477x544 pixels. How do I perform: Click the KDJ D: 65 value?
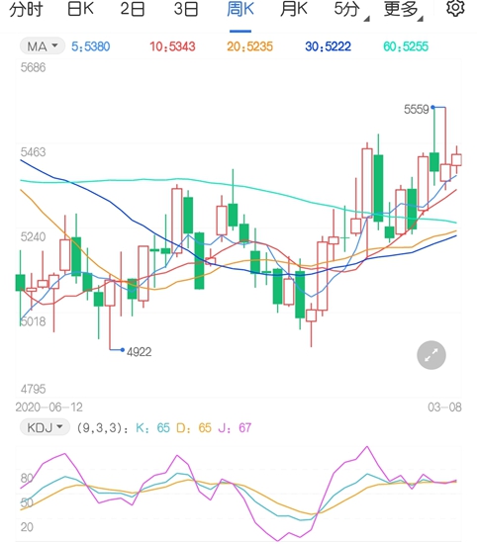[x=194, y=427]
